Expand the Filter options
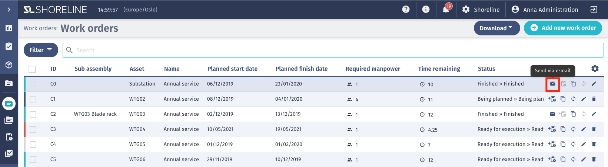The width and height of the screenshot is (608, 167). (41, 50)
